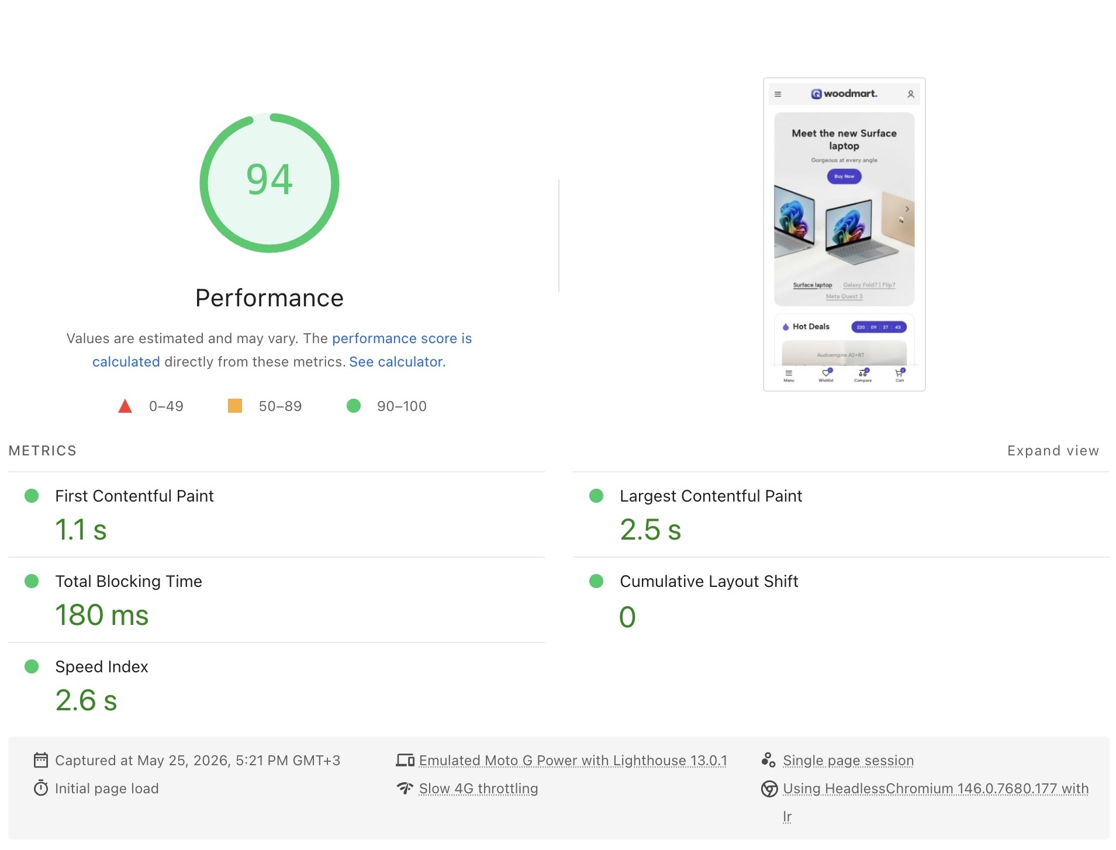Click the Chrome icon beside HeadlessChromium
This screenshot has width=1116, height=850.
(769, 789)
